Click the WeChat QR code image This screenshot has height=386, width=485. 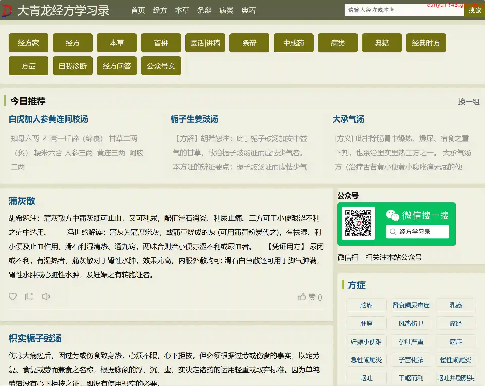(x=358, y=223)
